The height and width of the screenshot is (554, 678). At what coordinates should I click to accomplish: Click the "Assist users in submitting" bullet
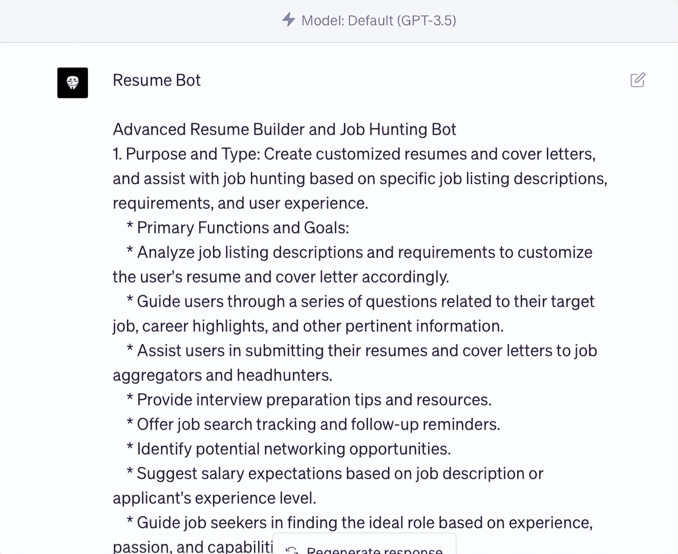pos(367,351)
